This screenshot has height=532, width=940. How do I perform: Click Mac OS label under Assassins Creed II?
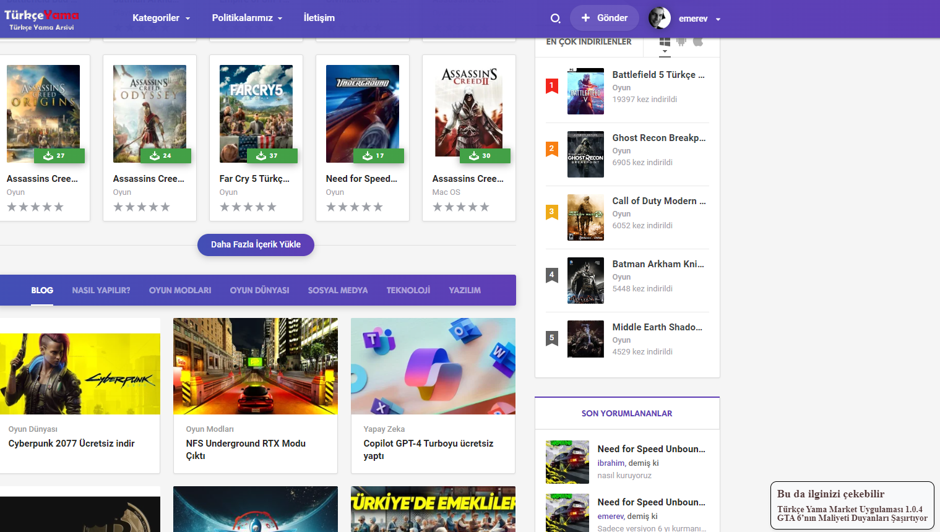click(446, 192)
